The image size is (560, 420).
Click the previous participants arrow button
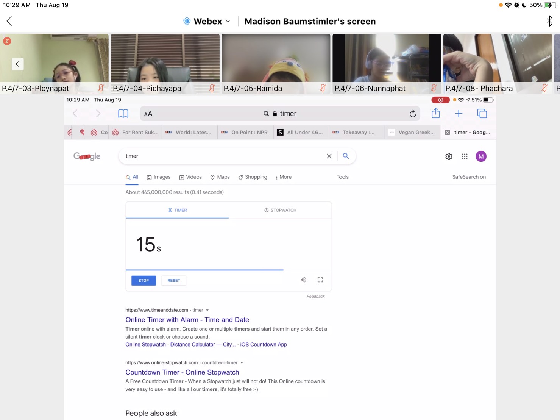(x=17, y=64)
